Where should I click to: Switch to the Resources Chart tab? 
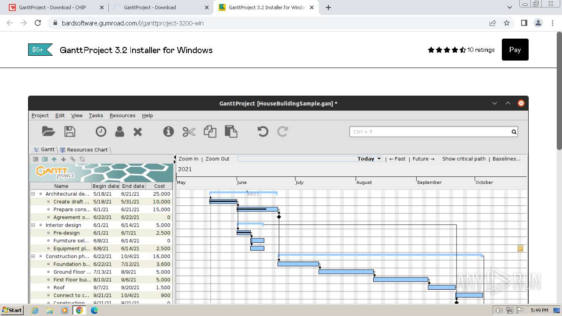coord(84,150)
